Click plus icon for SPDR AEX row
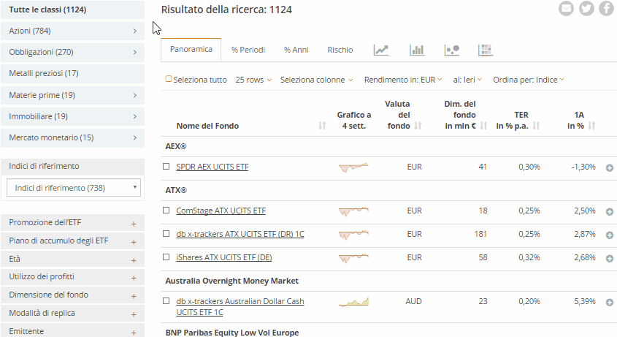Viewport: 617px width, 337px height. (610, 167)
